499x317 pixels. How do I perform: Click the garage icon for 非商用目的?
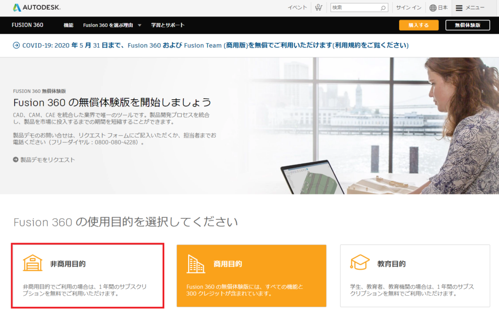point(33,263)
